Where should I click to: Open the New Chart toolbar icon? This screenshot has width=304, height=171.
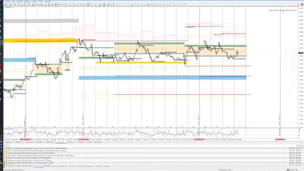pyautogui.click(x=6, y=4)
